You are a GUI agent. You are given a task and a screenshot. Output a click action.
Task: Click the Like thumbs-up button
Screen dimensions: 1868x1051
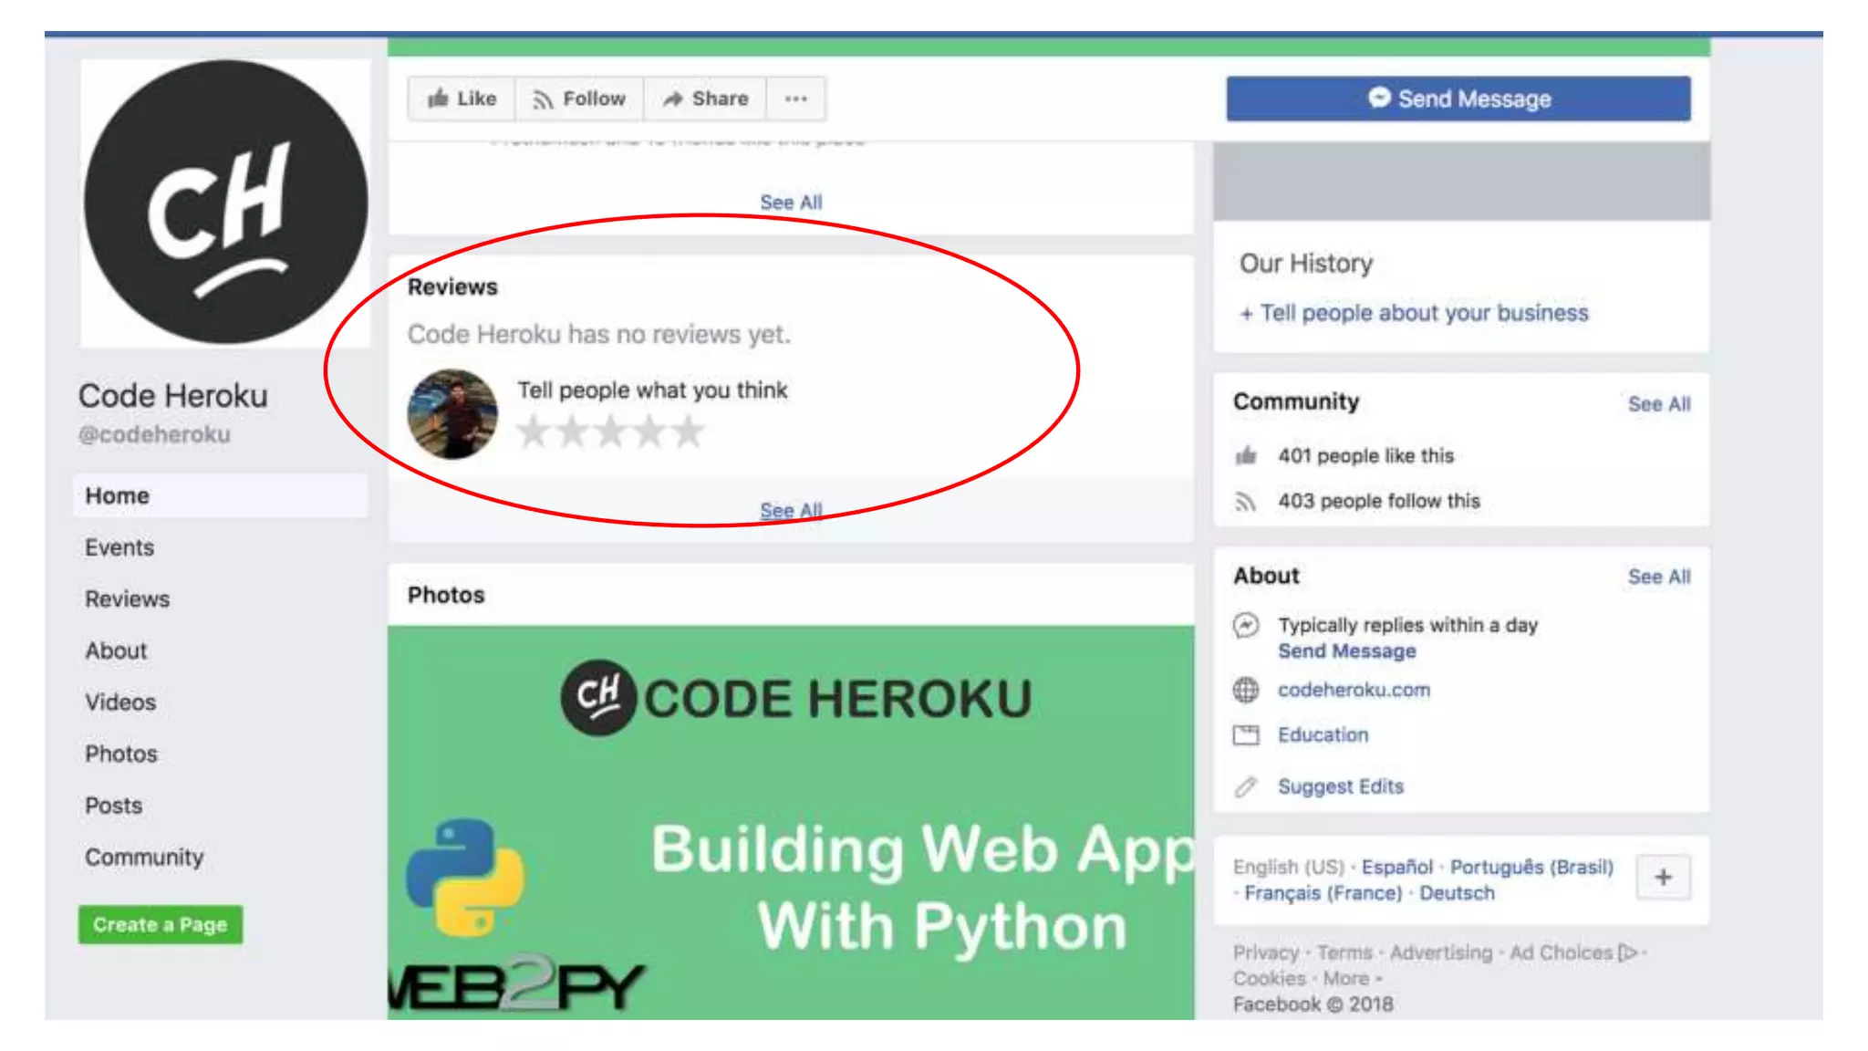point(462,99)
